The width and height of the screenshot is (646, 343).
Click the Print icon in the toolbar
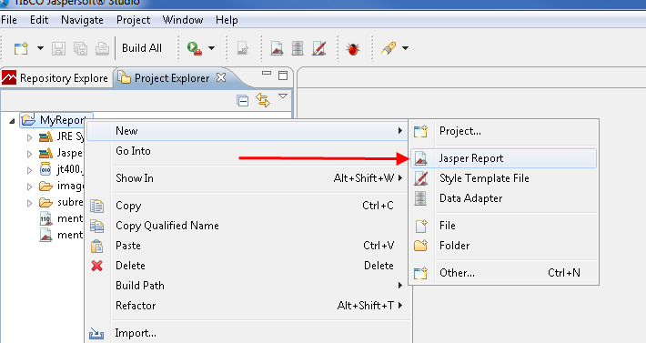click(x=102, y=48)
